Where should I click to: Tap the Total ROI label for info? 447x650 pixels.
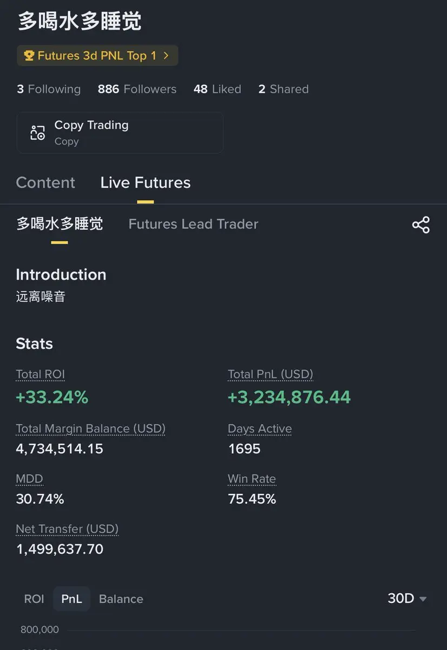tap(40, 374)
